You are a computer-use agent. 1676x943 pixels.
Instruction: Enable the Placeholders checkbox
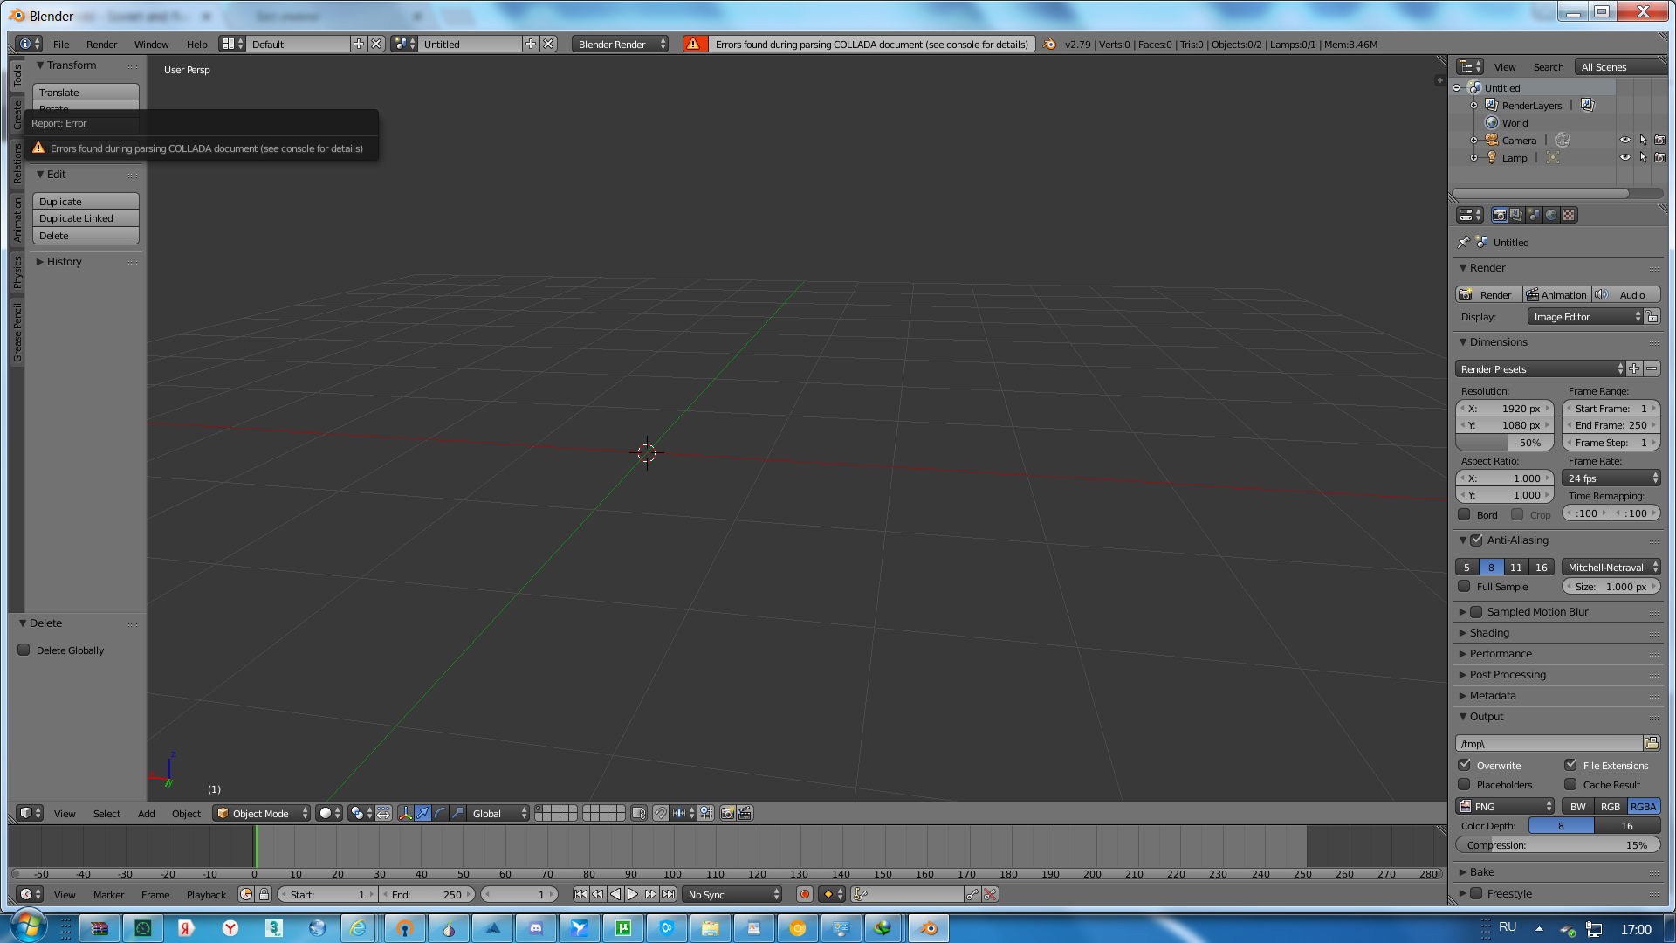pyautogui.click(x=1464, y=784)
